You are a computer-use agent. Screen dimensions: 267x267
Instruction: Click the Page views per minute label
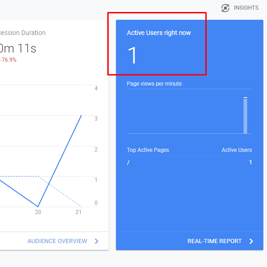154,84
